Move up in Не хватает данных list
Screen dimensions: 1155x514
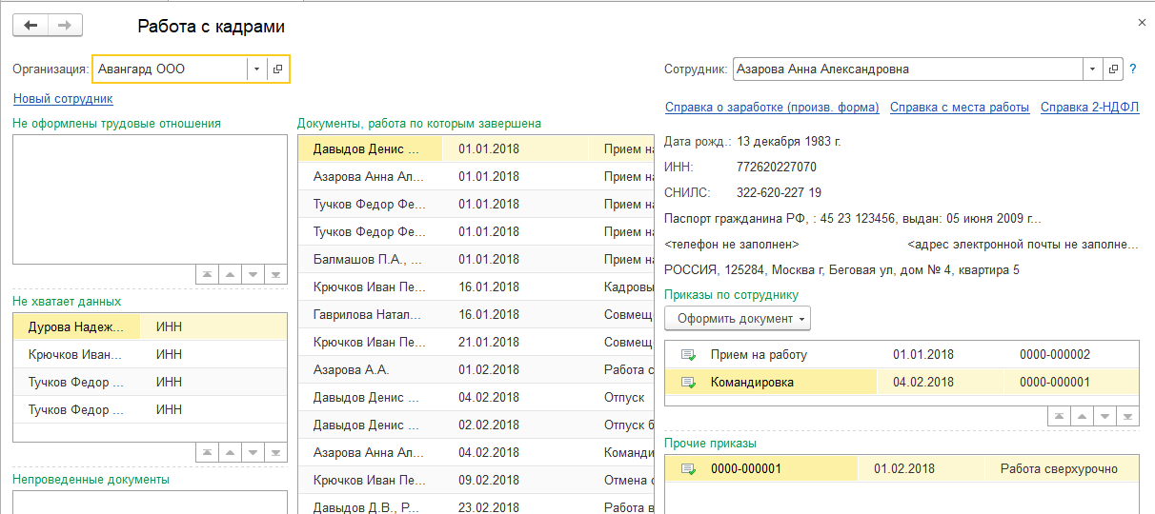[230, 452]
